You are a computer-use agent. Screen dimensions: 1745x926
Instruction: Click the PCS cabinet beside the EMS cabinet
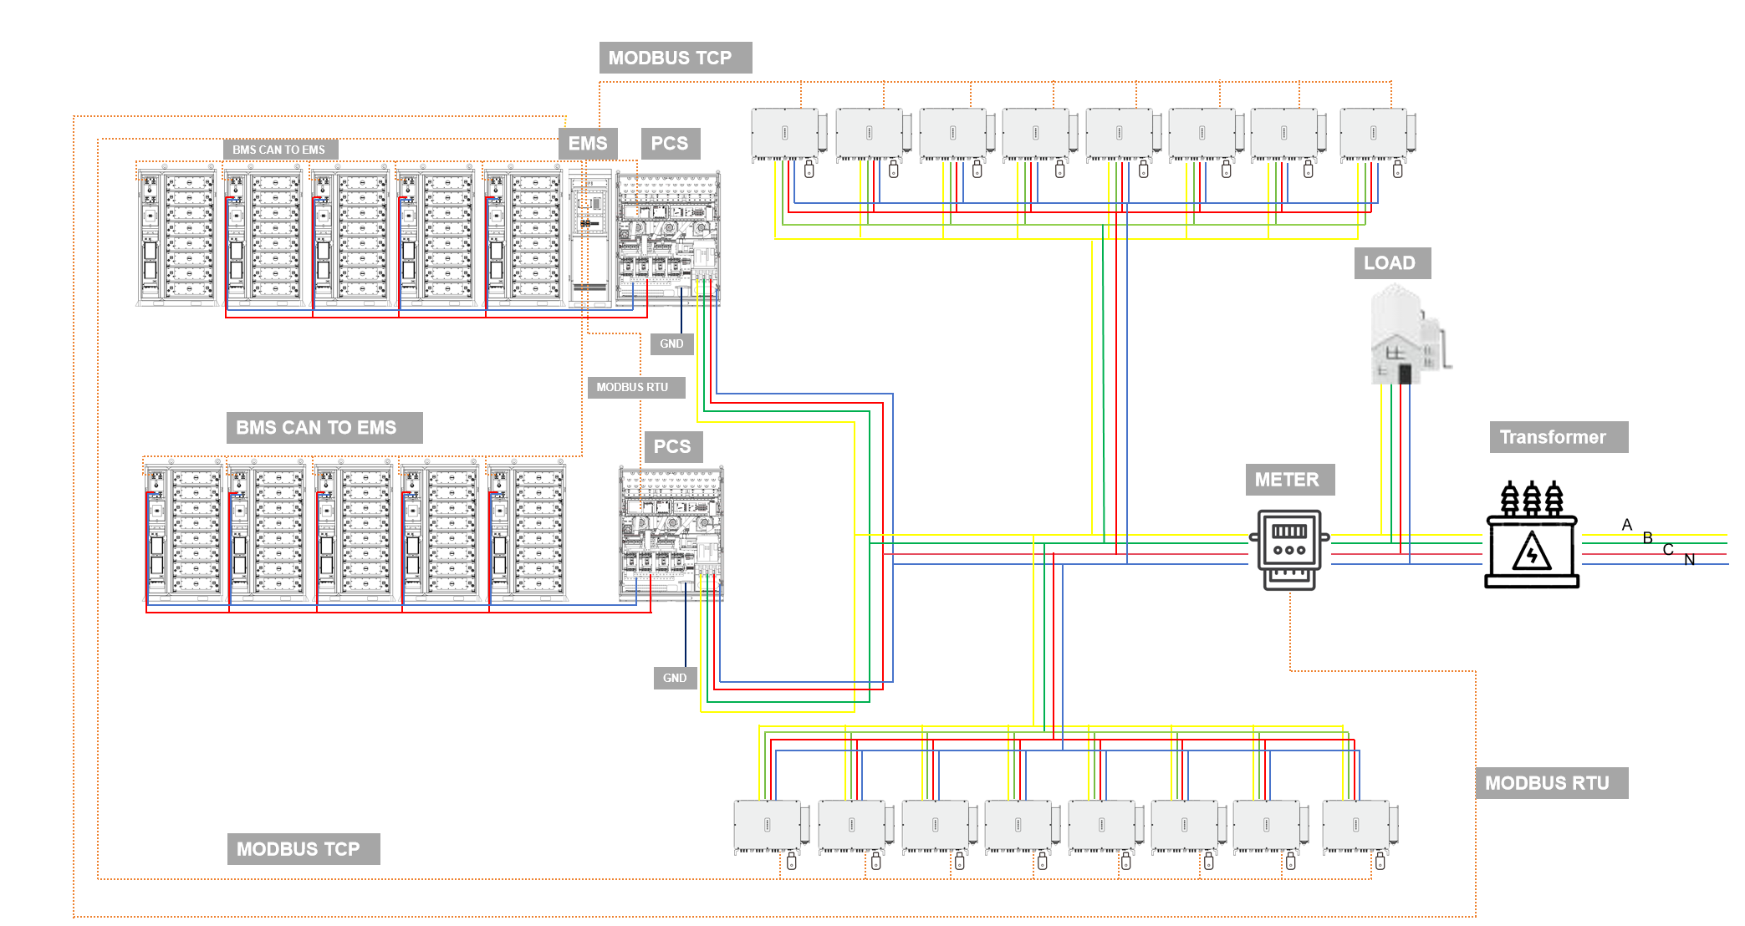pos(668,239)
